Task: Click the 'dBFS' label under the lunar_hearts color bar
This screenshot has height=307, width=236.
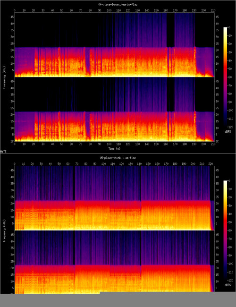Action: 228,132
